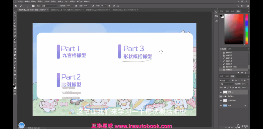Select the Move tool in the toolbar
This screenshot has width=263, height=129.
(15, 13)
